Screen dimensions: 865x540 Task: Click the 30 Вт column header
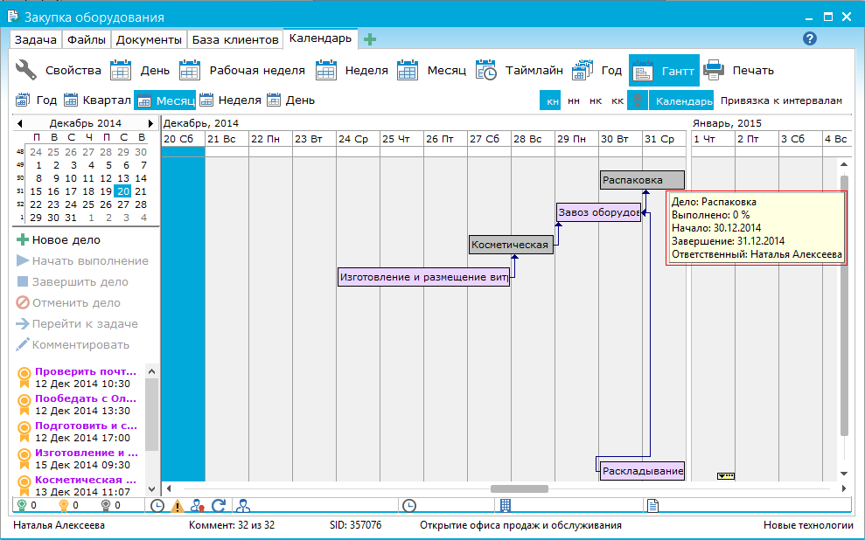pos(620,139)
